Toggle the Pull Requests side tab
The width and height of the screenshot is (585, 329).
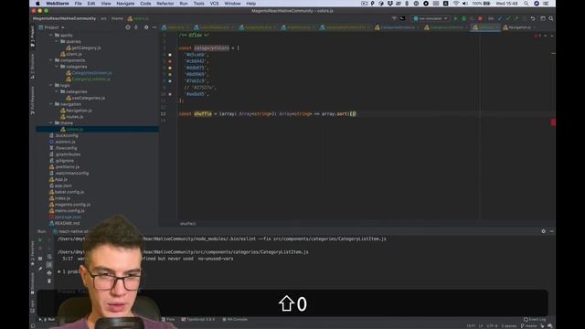33,101
